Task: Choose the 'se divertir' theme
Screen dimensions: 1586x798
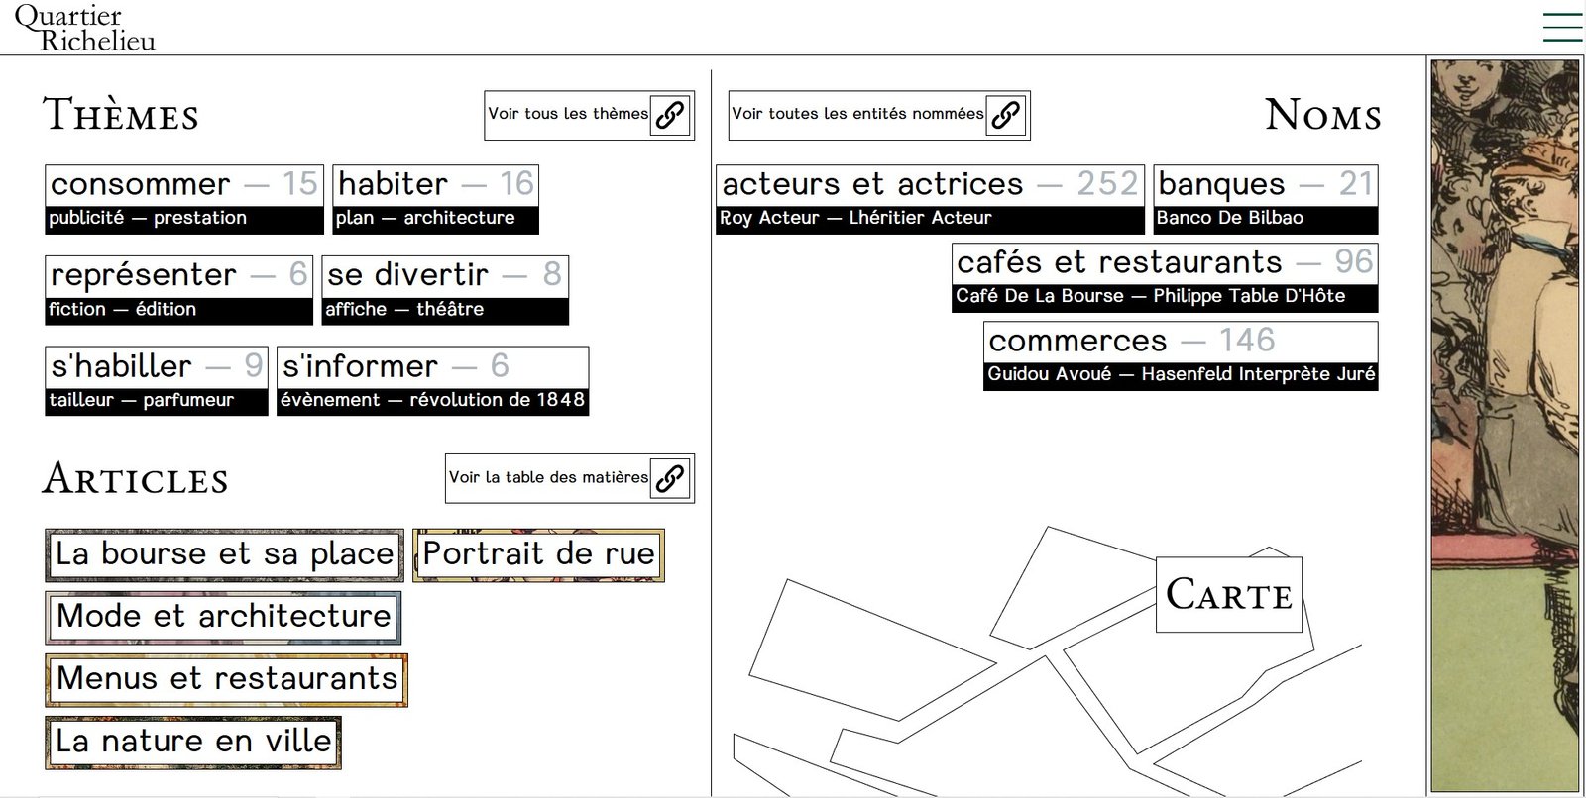Action: point(445,290)
